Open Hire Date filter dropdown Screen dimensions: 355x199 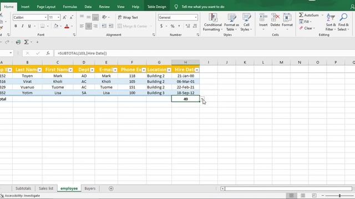pos(197,70)
